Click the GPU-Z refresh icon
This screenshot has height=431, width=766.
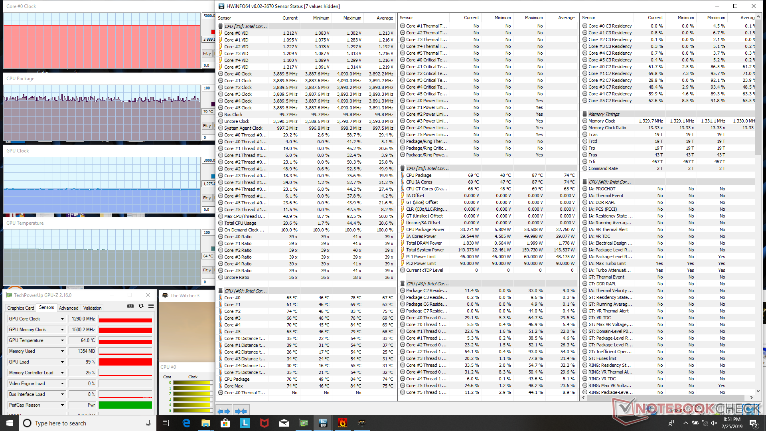[141, 306]
